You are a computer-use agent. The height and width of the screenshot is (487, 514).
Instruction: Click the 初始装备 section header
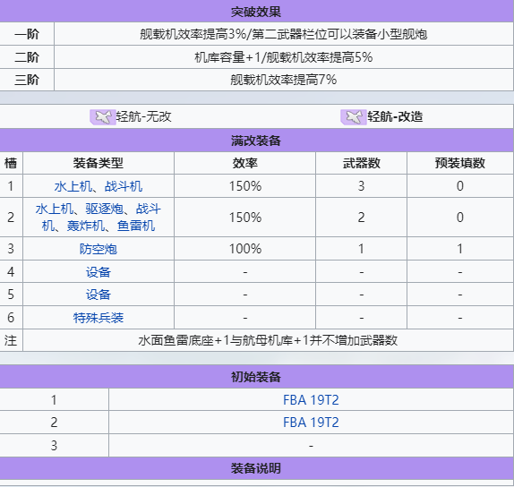tap(256, 377)
